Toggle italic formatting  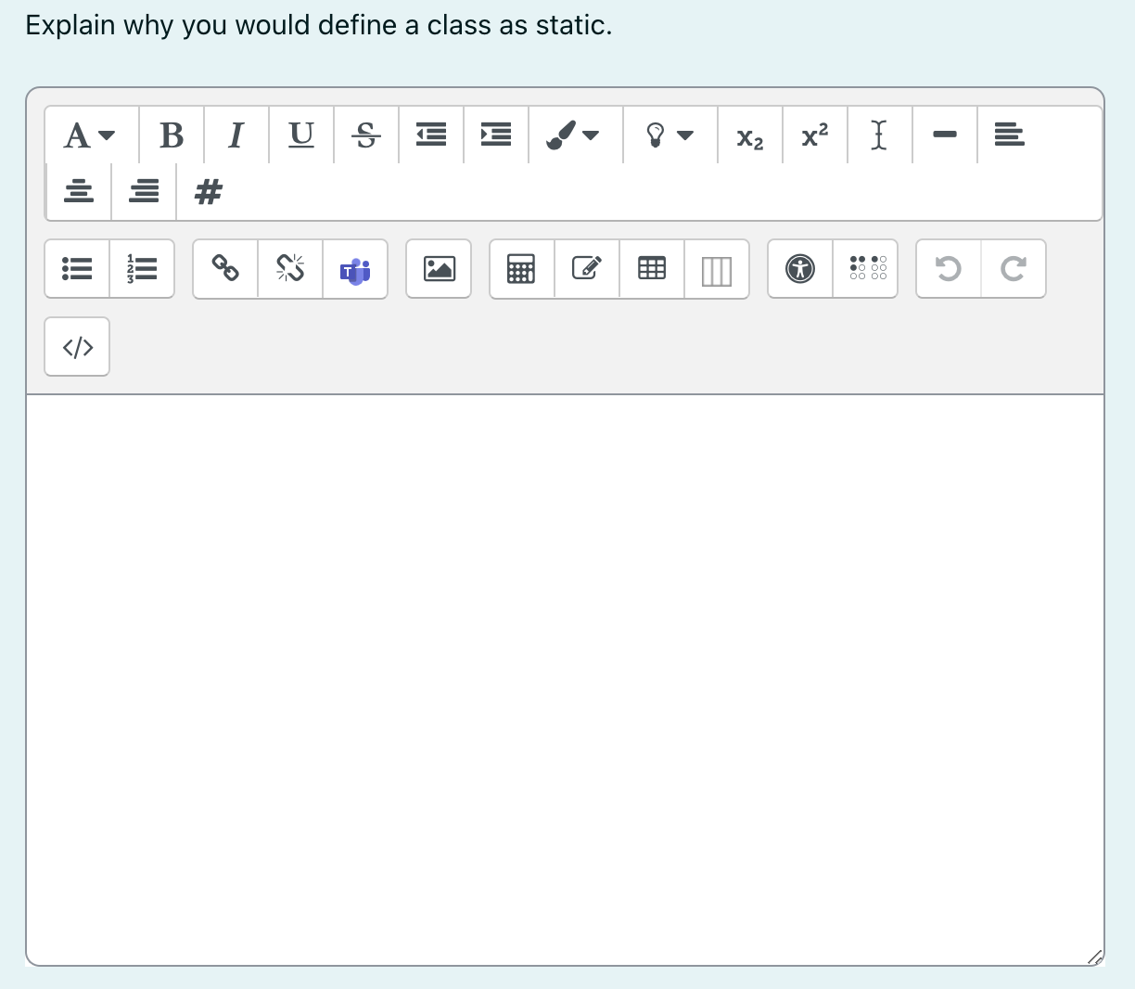[x=236, y=135]
